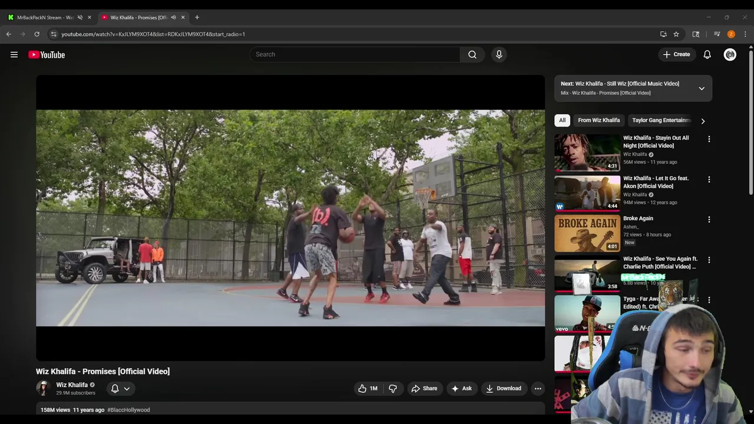Open options for Stayin Out All Night
Screen dimensions: 754x424
click(x=709, y=139)
